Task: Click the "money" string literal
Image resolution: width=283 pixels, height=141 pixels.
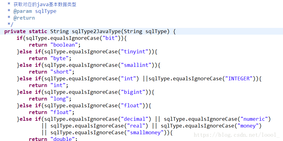Action: click(x=248, y=126)
